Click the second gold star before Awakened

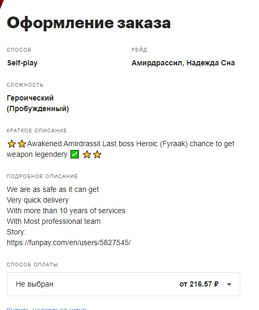[x=22, y=144]
